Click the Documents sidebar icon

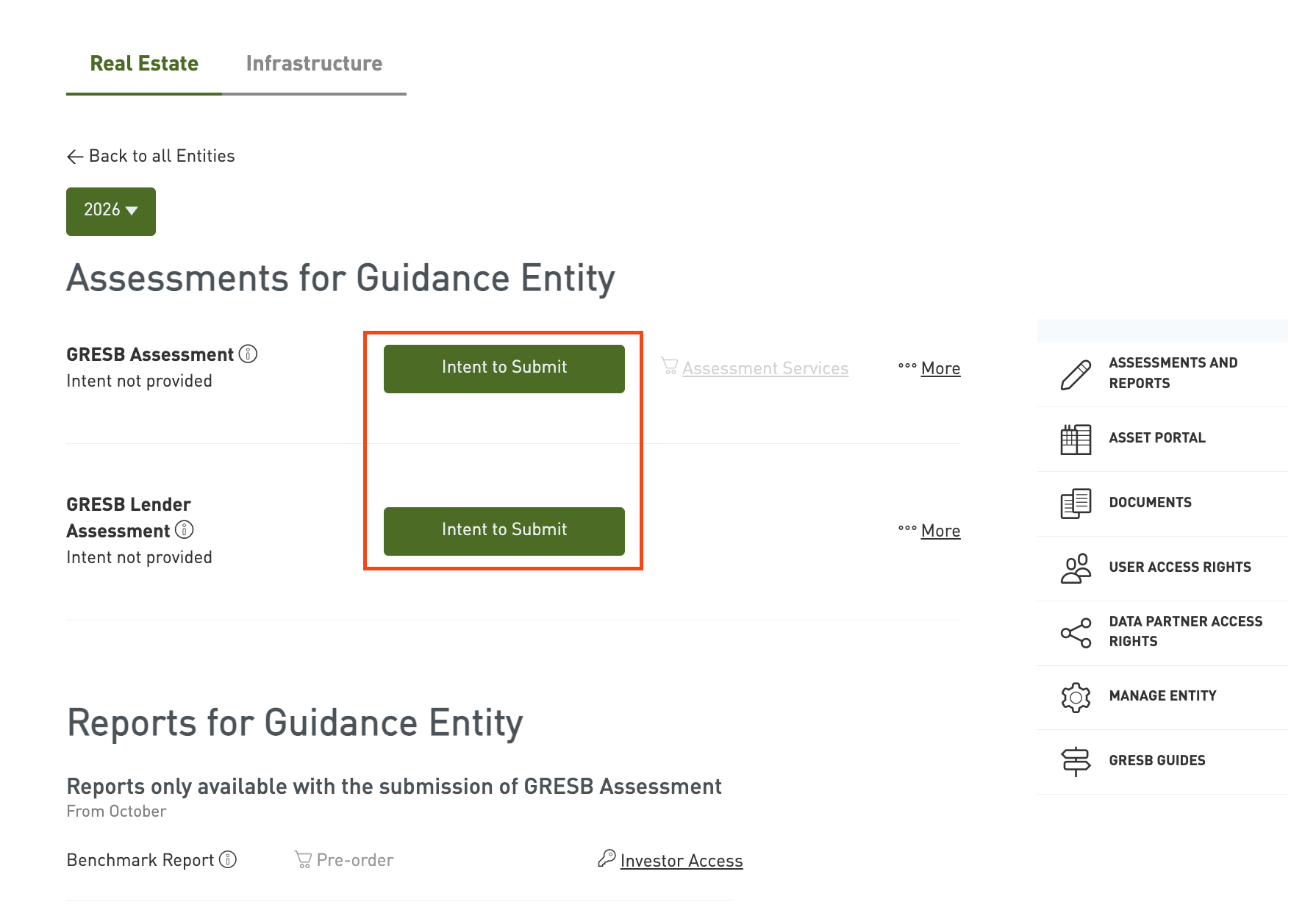pos(1076,504)
